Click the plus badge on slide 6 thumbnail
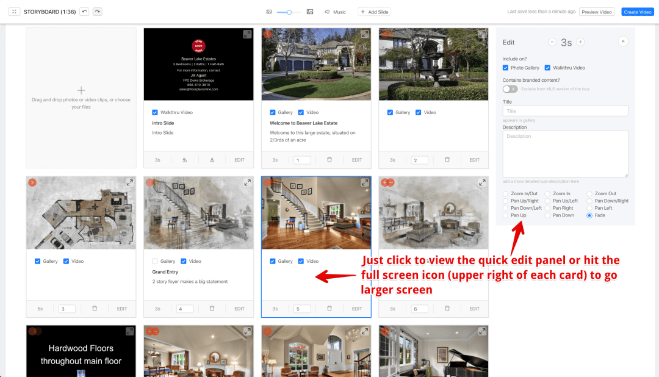Viewport: 659px width, 377px height. (384, 182)
